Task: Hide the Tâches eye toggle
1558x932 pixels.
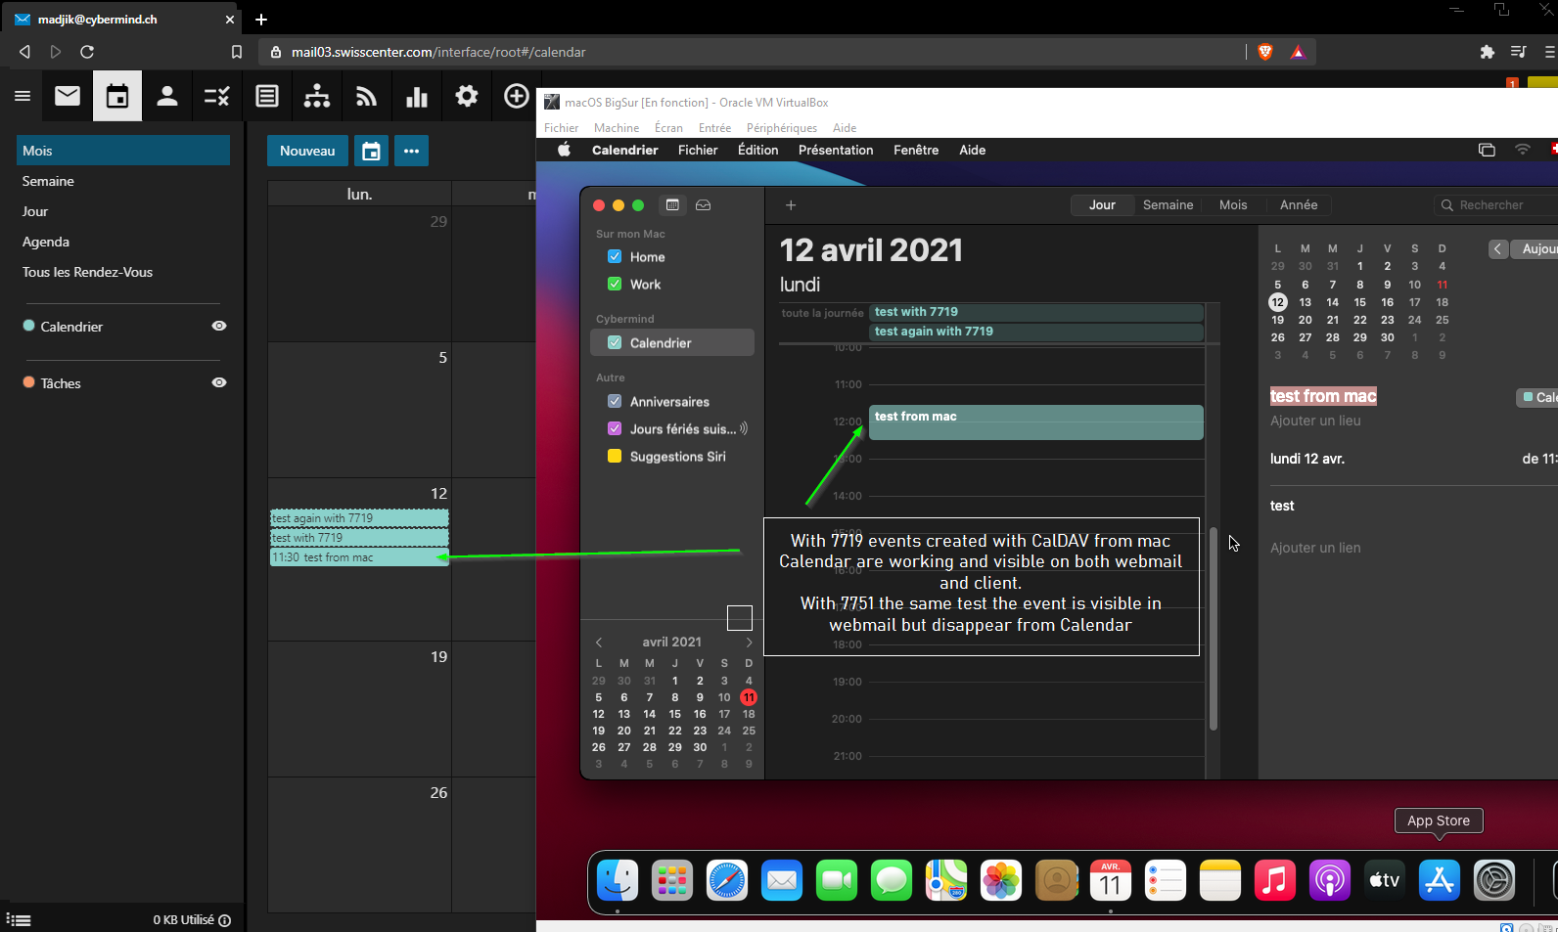Action: coord(219,383)
